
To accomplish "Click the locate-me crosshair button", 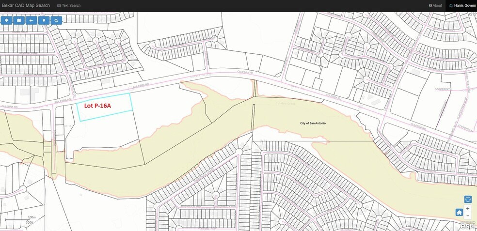I will (x=468, y=200).
